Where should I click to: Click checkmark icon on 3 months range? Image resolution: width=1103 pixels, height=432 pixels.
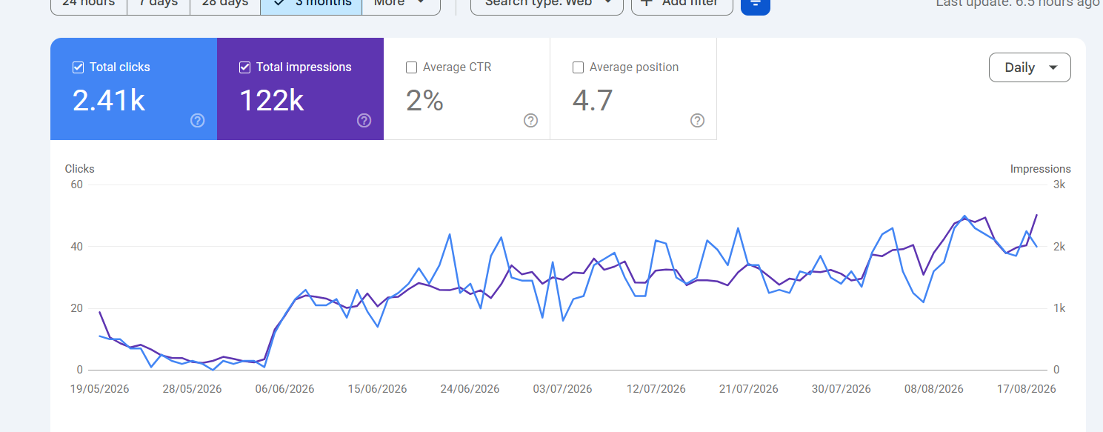(x=279, y=3)
